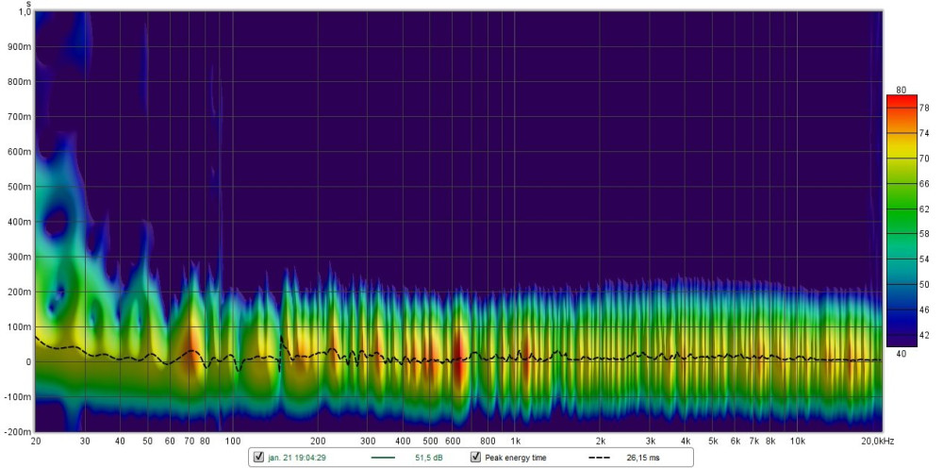The width and height of the screenshot is (943, 468).
Task: Toggle the jan. 21 19:04:29 trace checkbox
Action: [258, 458]
